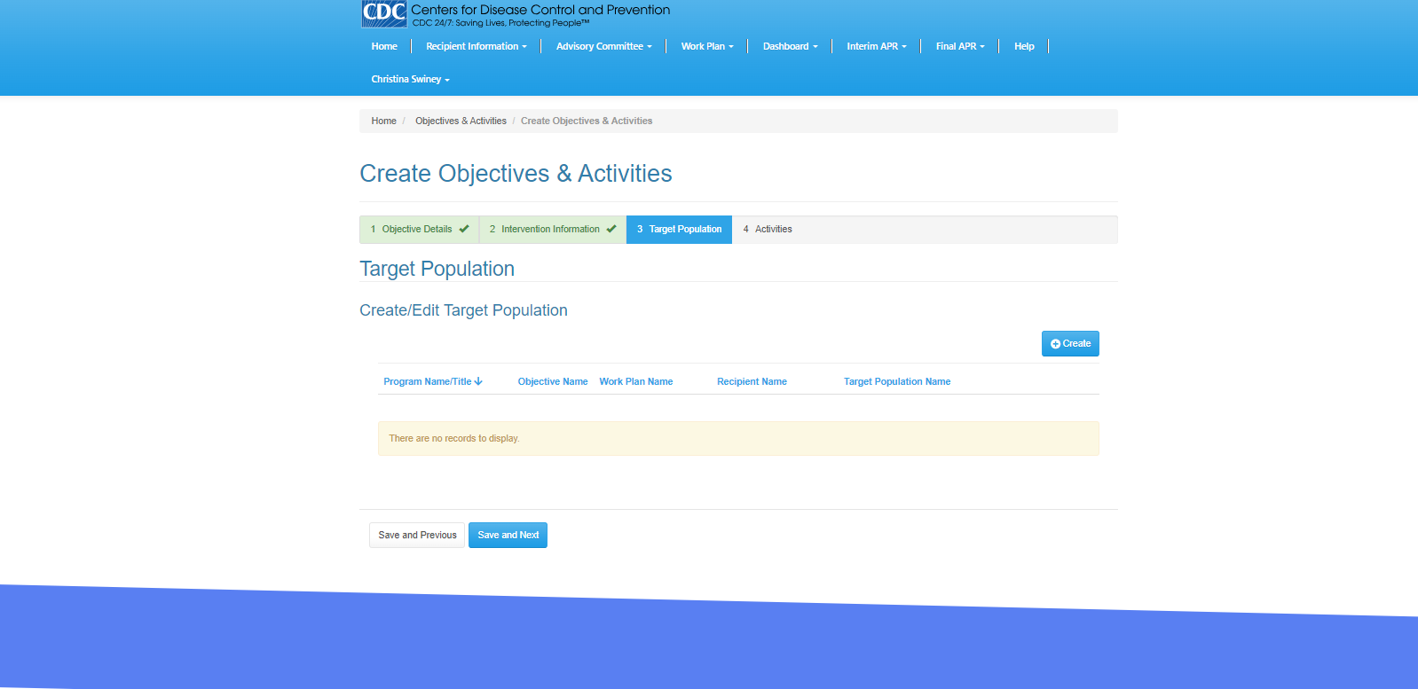
Task: Expand the Interim APR menu
Action: coord(876,46)
